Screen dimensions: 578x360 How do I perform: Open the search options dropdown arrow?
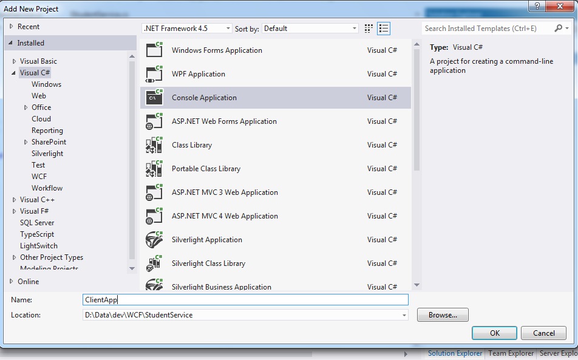coord(567,28)
